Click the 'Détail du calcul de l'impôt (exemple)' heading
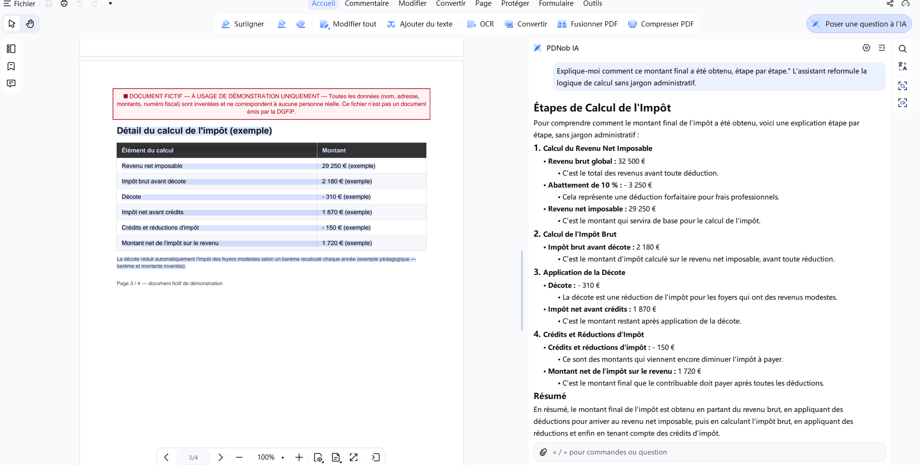This screenshot has height=465, width=920. (194, 131)
